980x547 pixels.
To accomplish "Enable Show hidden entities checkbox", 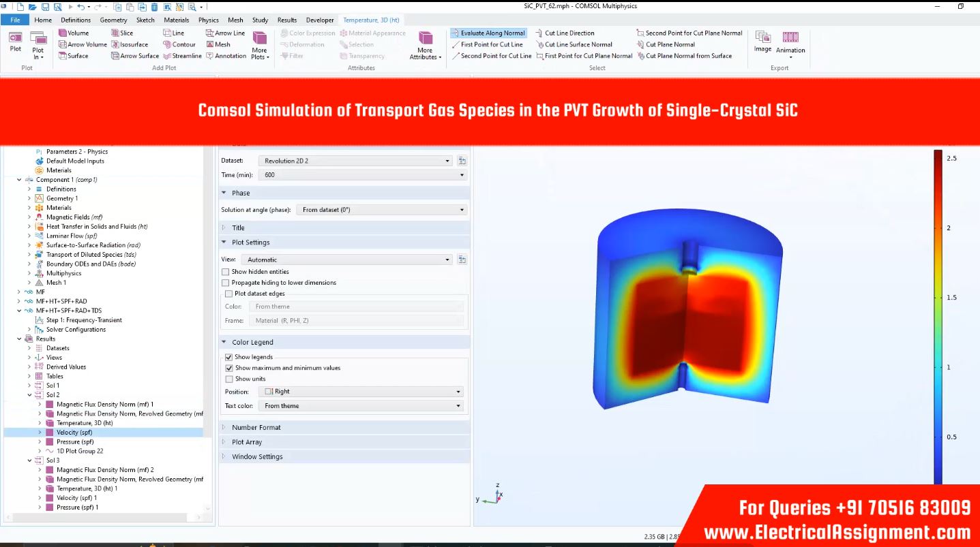I will 226,272.
